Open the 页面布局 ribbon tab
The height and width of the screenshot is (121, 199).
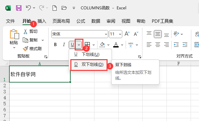[x=61, y=21]
